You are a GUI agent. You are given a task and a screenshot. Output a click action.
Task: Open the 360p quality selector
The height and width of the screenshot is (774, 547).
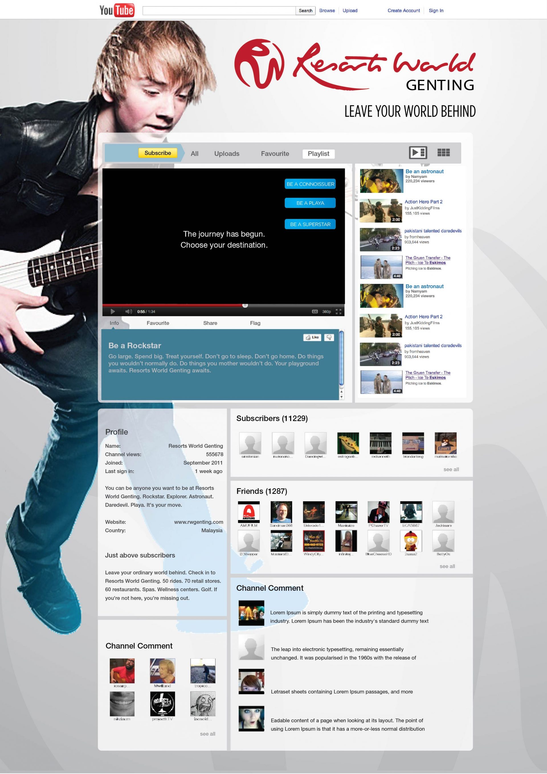pos(326,312)
